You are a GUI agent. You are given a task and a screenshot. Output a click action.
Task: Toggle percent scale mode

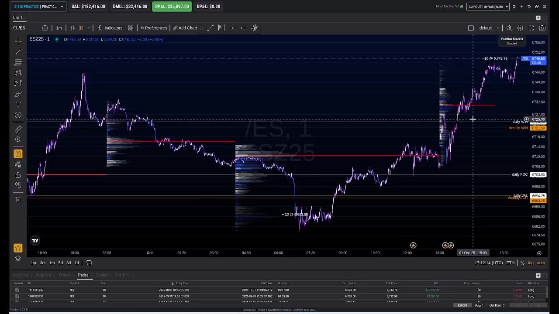point(522,263)
